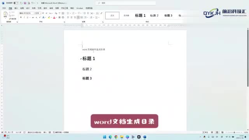Click the Numbering list icon
The image size is (249, 140).
coord(74,13)
